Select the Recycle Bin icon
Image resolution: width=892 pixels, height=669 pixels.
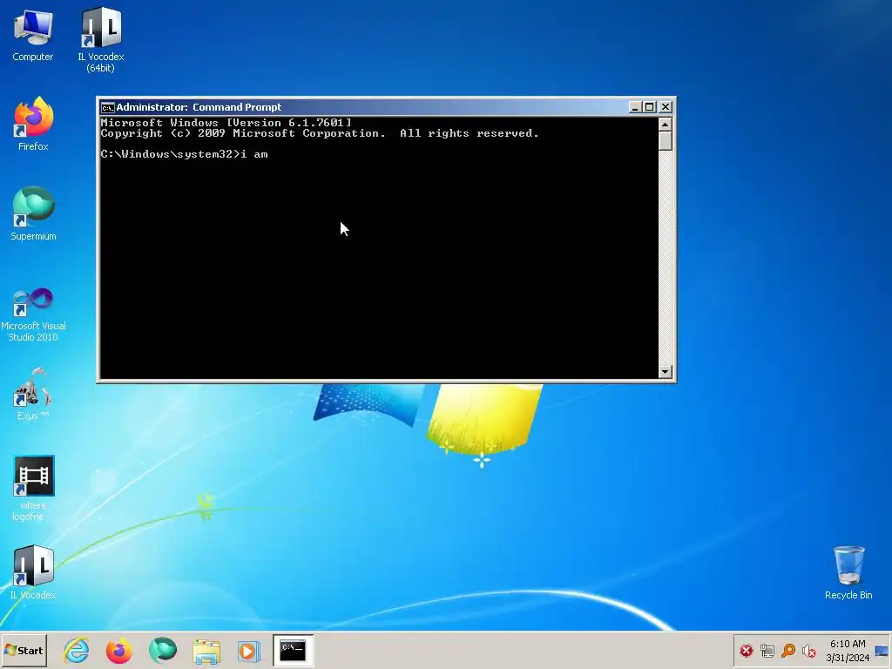tap(848, 572)
